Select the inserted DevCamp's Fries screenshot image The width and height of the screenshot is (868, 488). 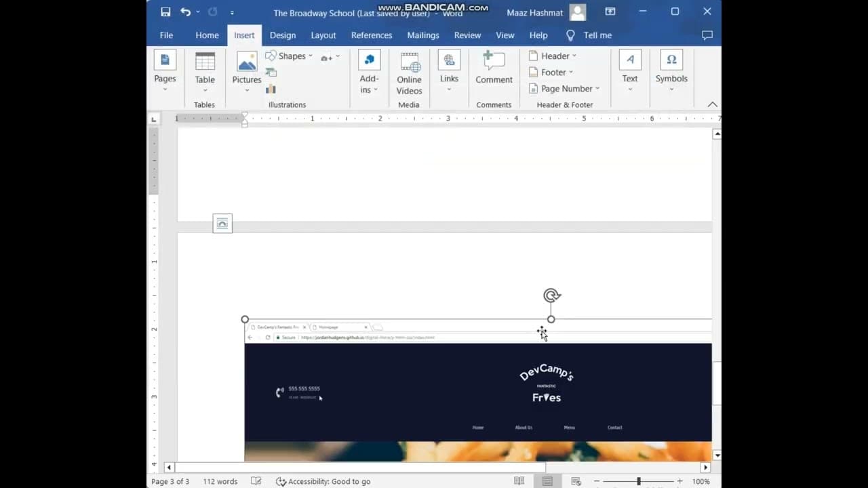pyautogui.click(x=478, y=390)
